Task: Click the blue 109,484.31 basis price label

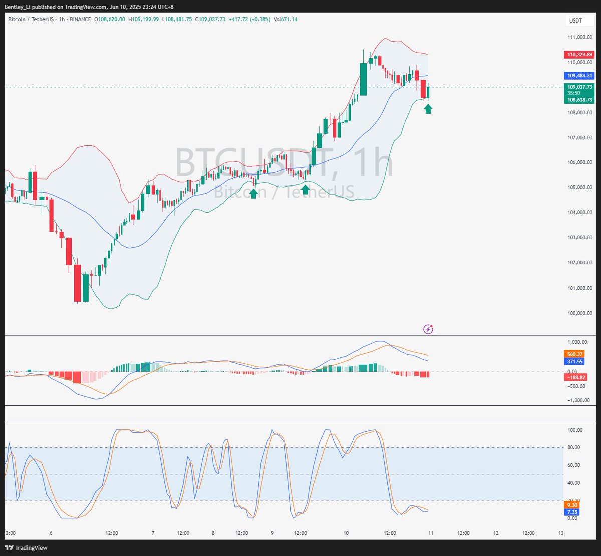Action: (x=579, y=75)
